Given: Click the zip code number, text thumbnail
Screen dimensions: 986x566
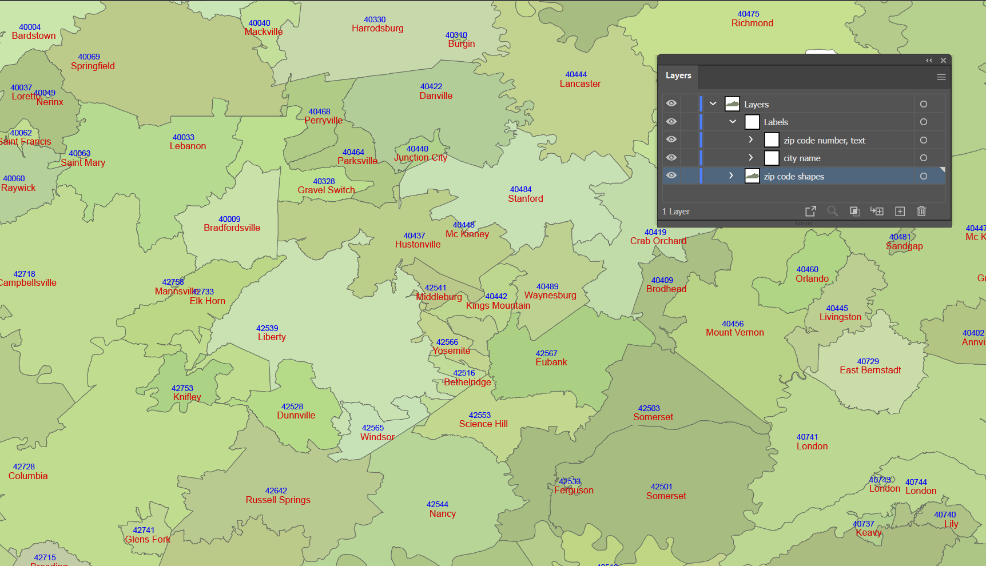Looking at the screenshot, I should tap(772, 140).
